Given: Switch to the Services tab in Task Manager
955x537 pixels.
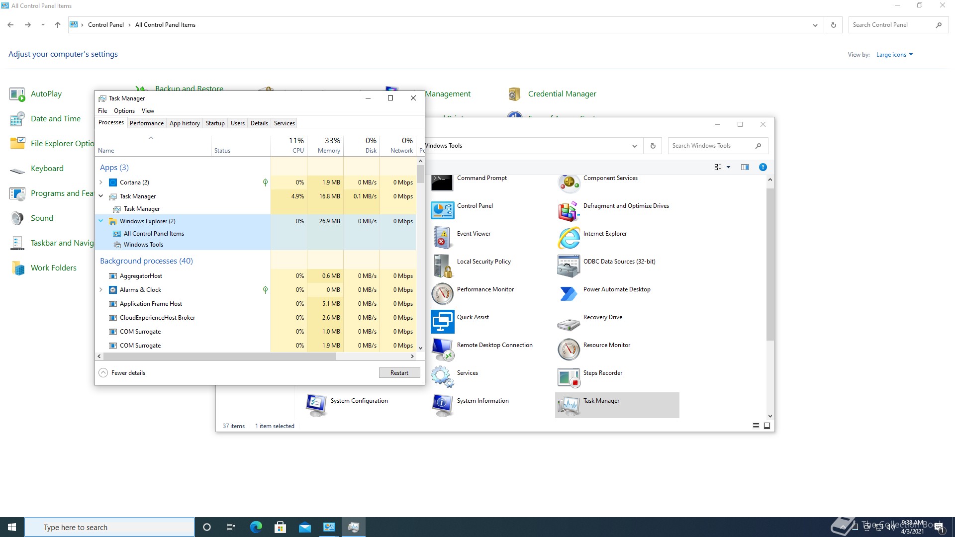Looking at the screenshot, I should click(x=285, y=123).
